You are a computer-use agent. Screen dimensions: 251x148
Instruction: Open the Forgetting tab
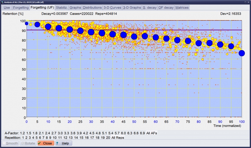[21, 7]
